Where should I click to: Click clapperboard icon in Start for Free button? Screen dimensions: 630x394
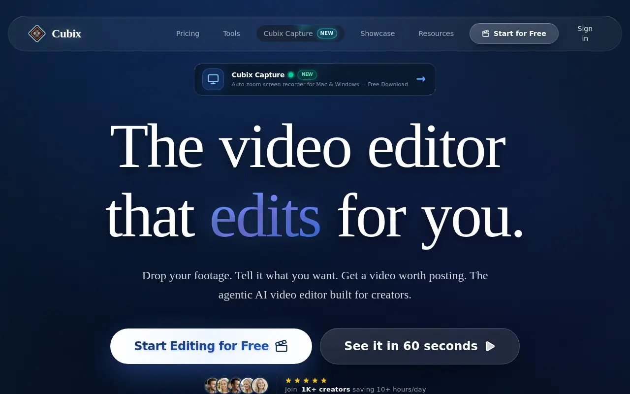[486, 33]
